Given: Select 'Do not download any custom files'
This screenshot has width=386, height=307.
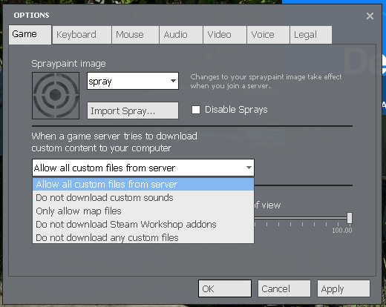Looking at the screenshot, I should (143, 237).
